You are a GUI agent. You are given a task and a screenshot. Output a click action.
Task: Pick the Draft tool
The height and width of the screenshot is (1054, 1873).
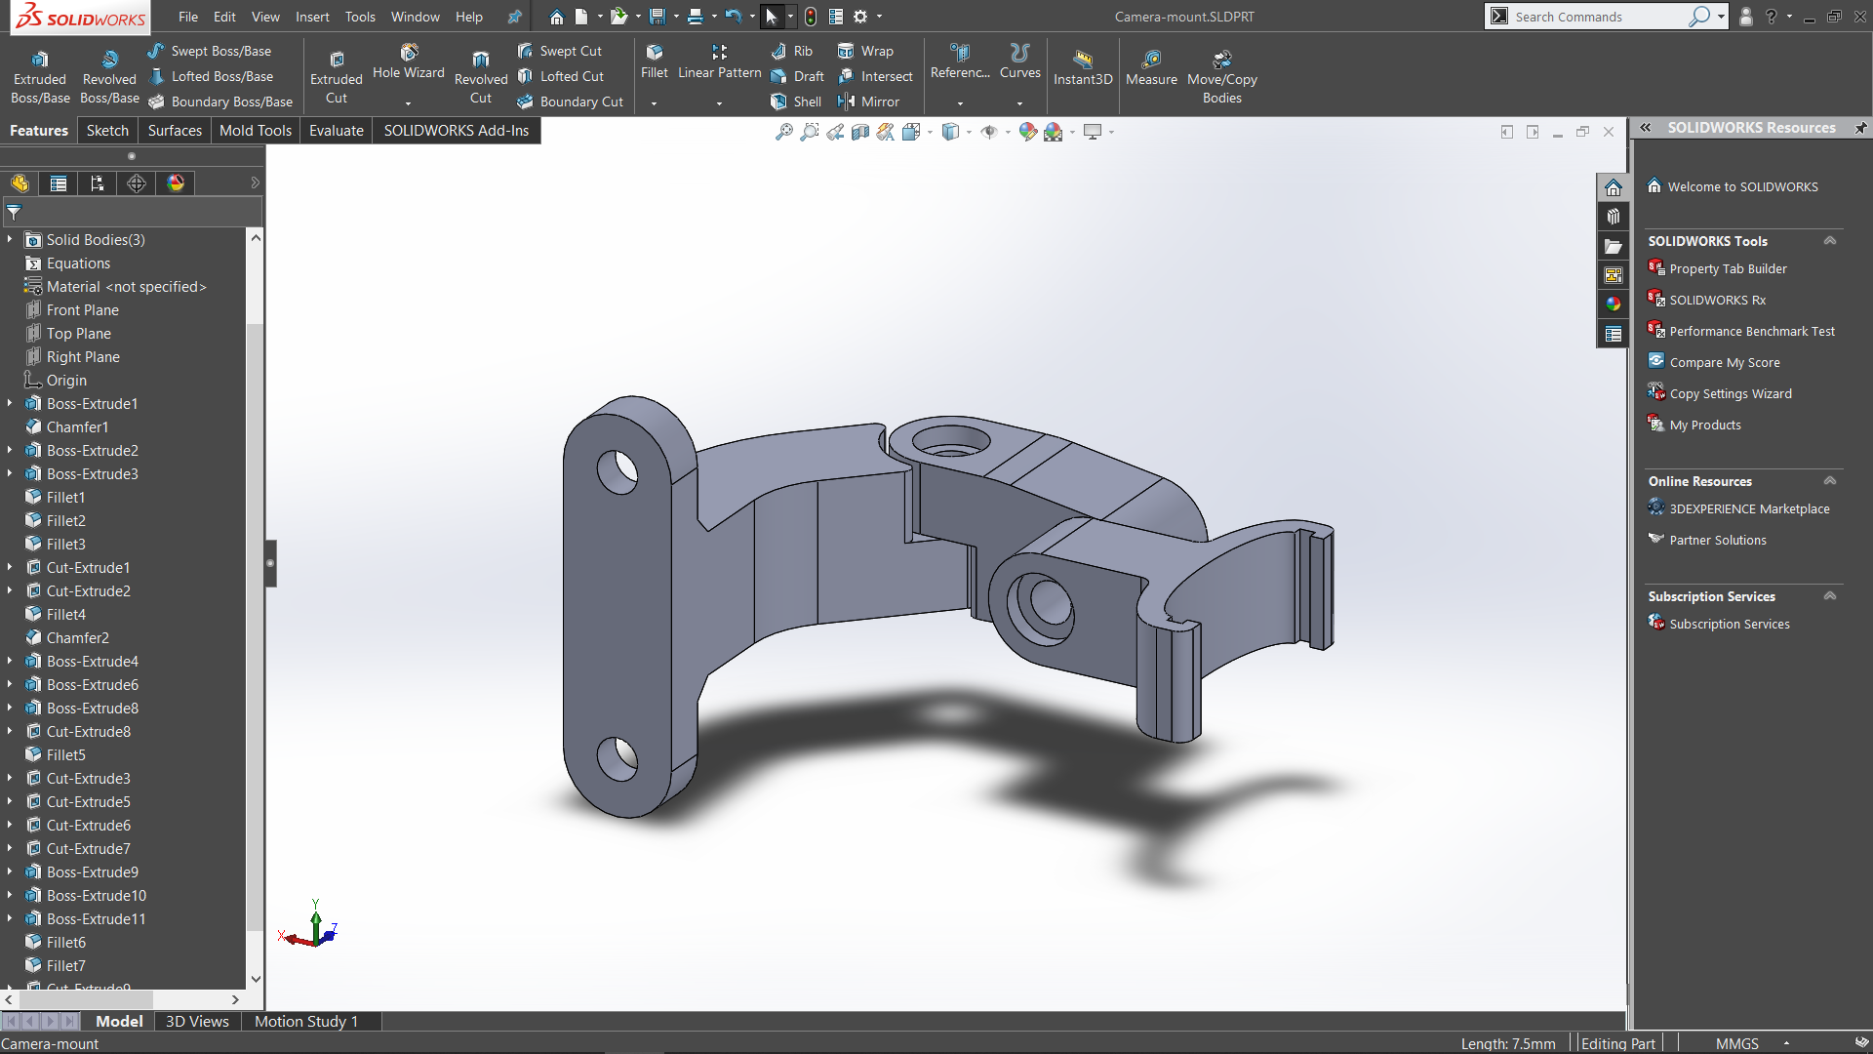point(797,76)
